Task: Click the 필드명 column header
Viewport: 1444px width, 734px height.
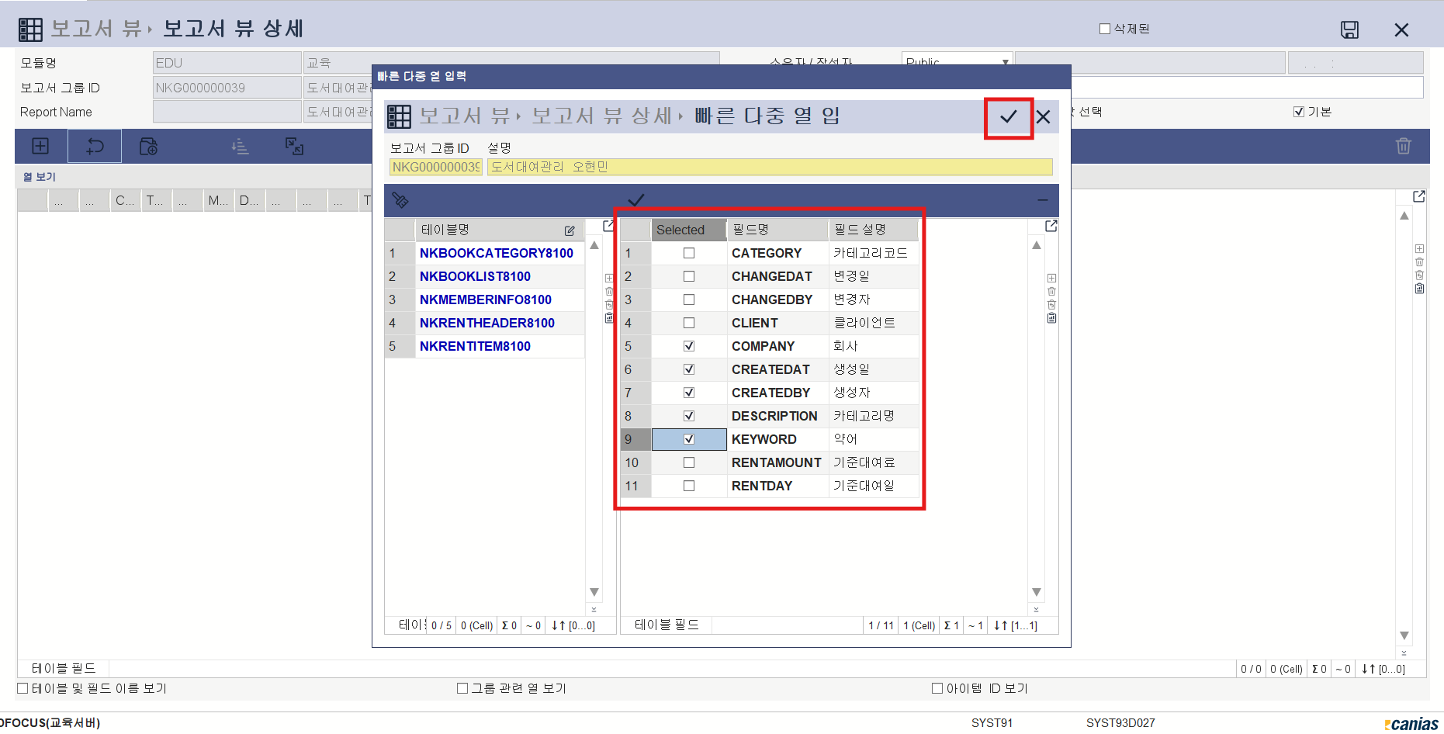Action: point(777,230)
